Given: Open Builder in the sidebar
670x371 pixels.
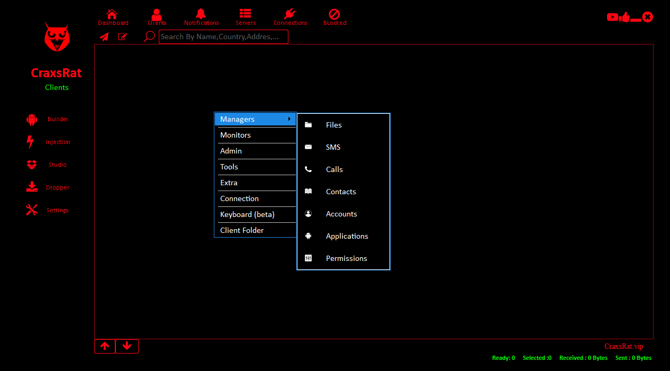Looking at the screenshot, I should (x=47, y=120).
